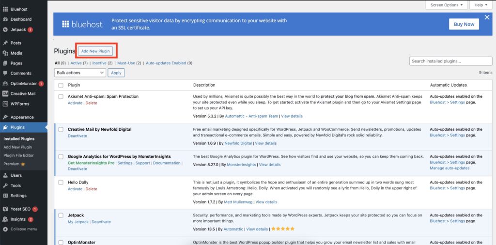Screen dimensions: 496x245
Task: Click the Media library icon
Action: pos(5,53)
